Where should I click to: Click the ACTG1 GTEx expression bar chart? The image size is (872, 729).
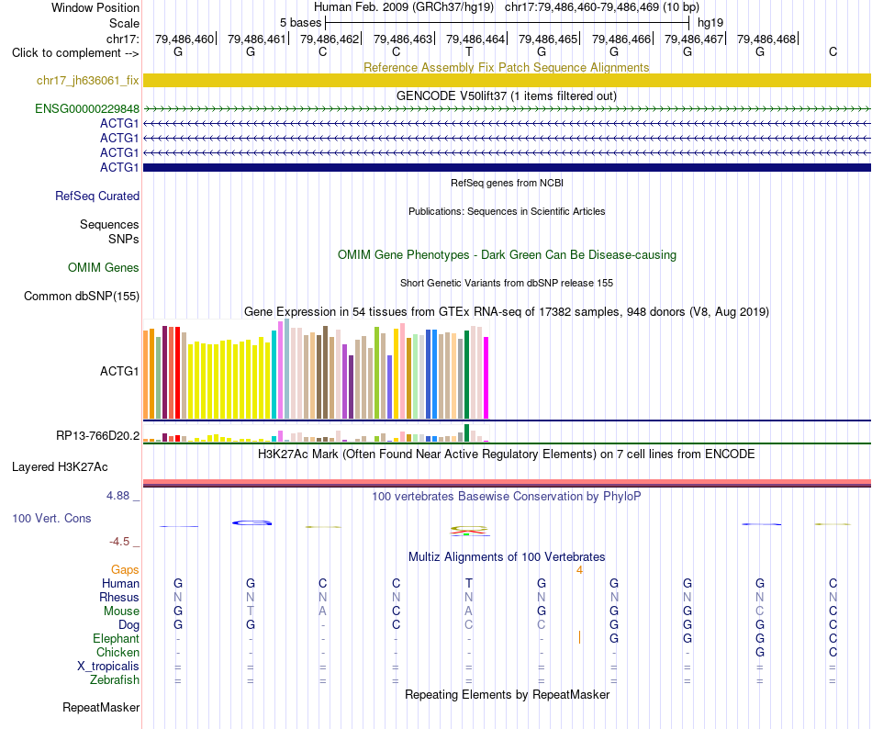pos(316,369)
